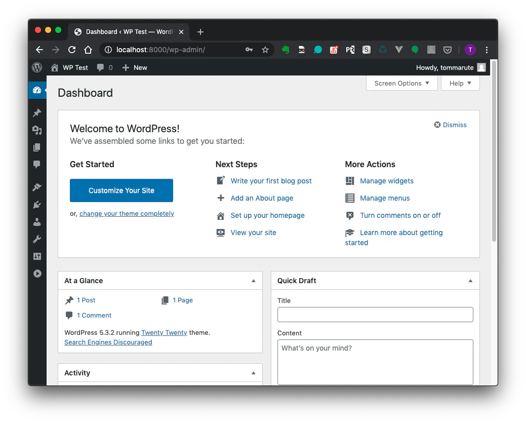Collapse the Activity panel
This screenshot has width=526, height=423.
pos(254,373)
